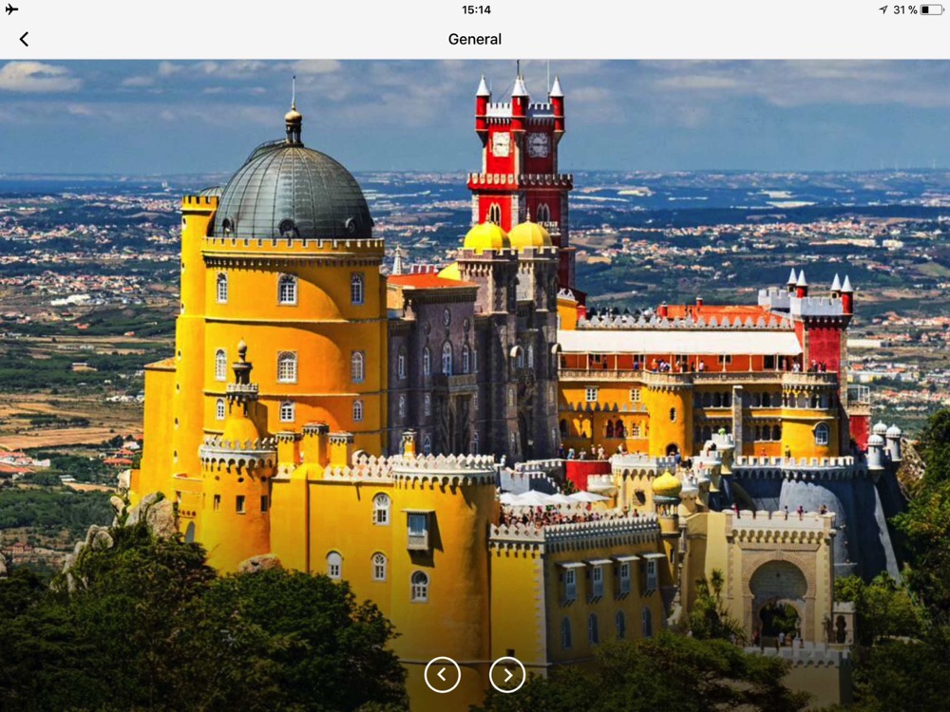
Task: Tap the battery icon in the status bar
Action: tap(932, 9)
